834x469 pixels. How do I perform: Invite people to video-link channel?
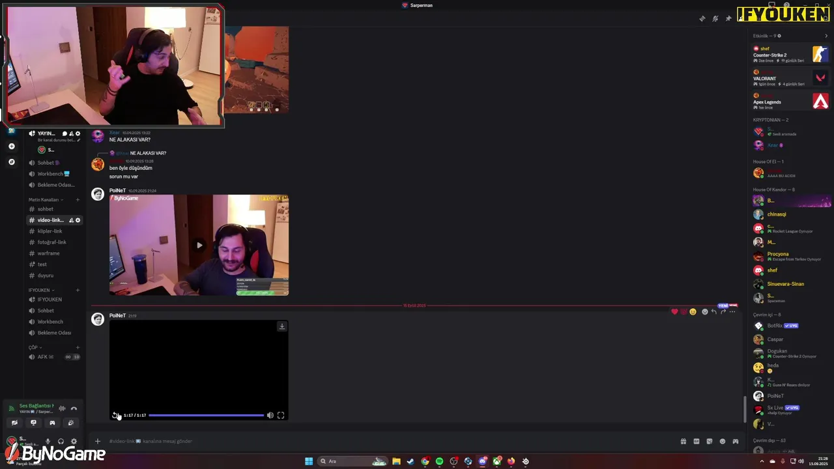point(71,220)
